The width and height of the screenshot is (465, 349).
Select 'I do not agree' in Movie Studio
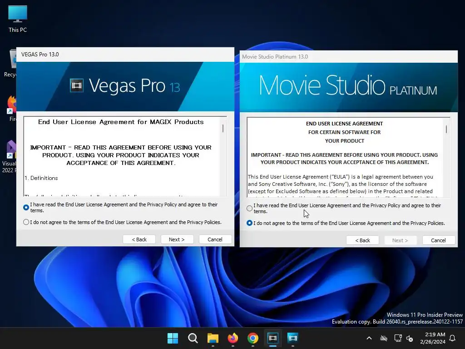pyautogui.click(x=249, y=223)
